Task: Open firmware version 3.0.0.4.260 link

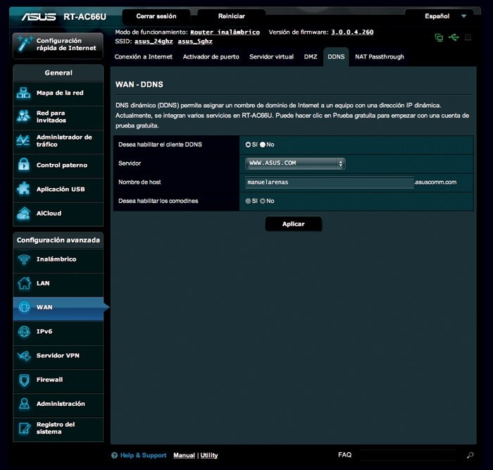Action: click(352, 32)
